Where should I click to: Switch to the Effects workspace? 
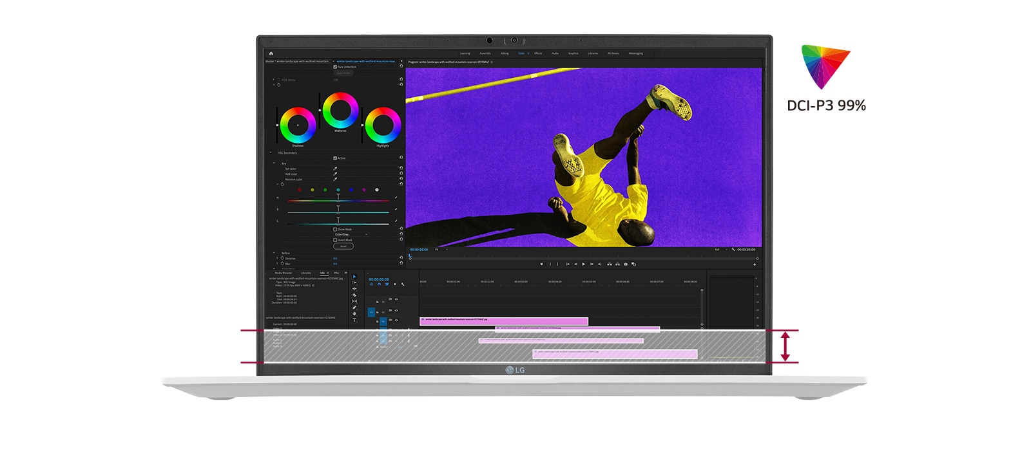[538, 53]
